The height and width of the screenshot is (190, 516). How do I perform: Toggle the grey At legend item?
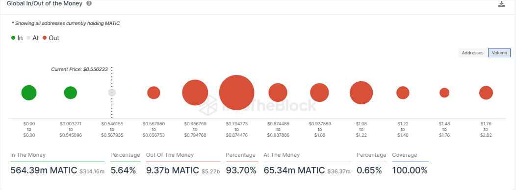click(x=32, y=38)
